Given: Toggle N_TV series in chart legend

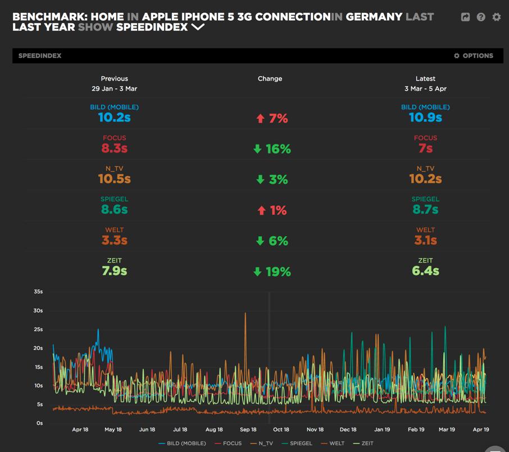Looking at the screenshot, I should point(262,443).
